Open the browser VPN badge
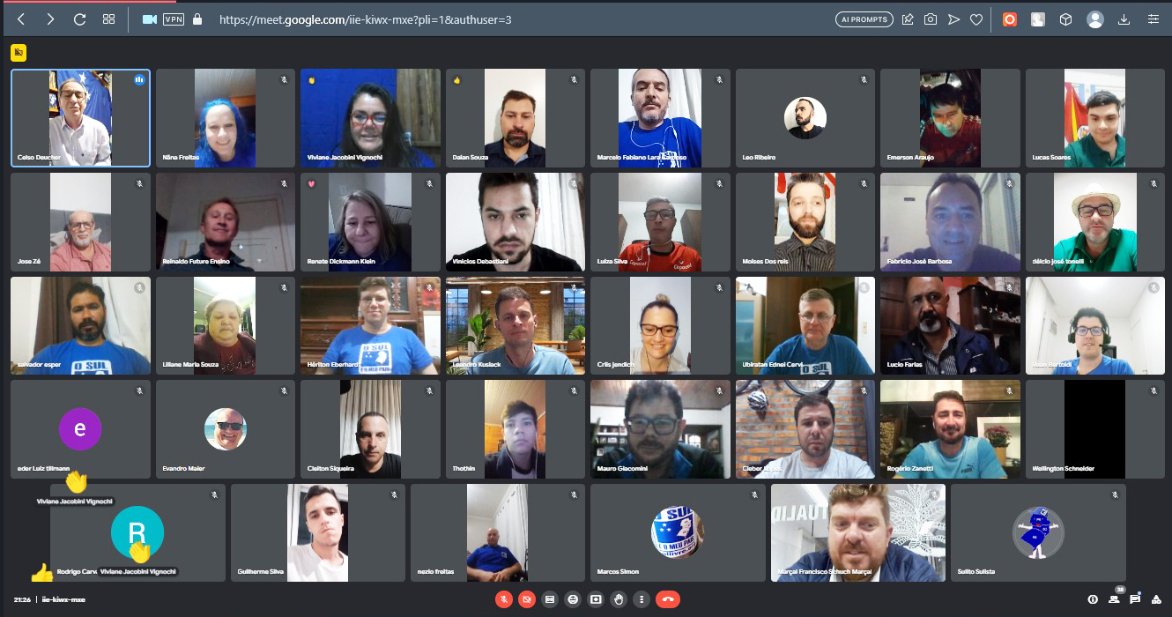The image size is (1172, 617). [174, 19]
